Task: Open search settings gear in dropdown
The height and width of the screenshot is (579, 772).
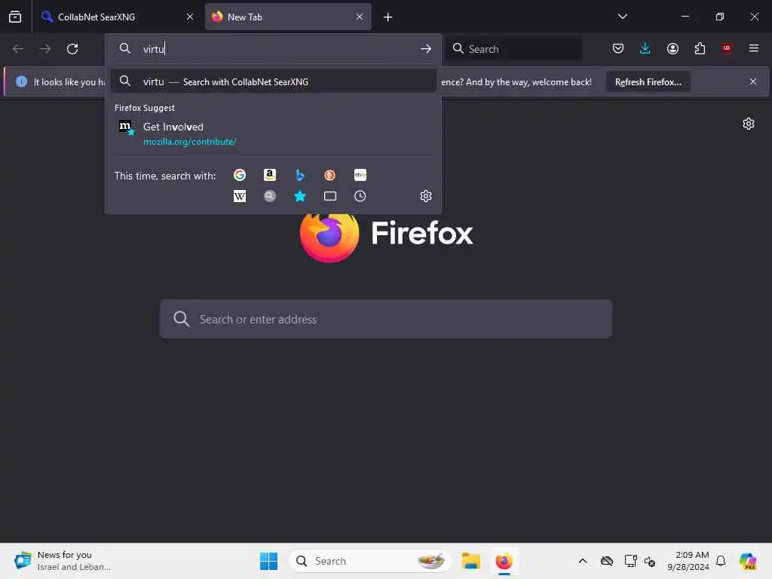Action: pyautogui.click(x=426, y=196)
